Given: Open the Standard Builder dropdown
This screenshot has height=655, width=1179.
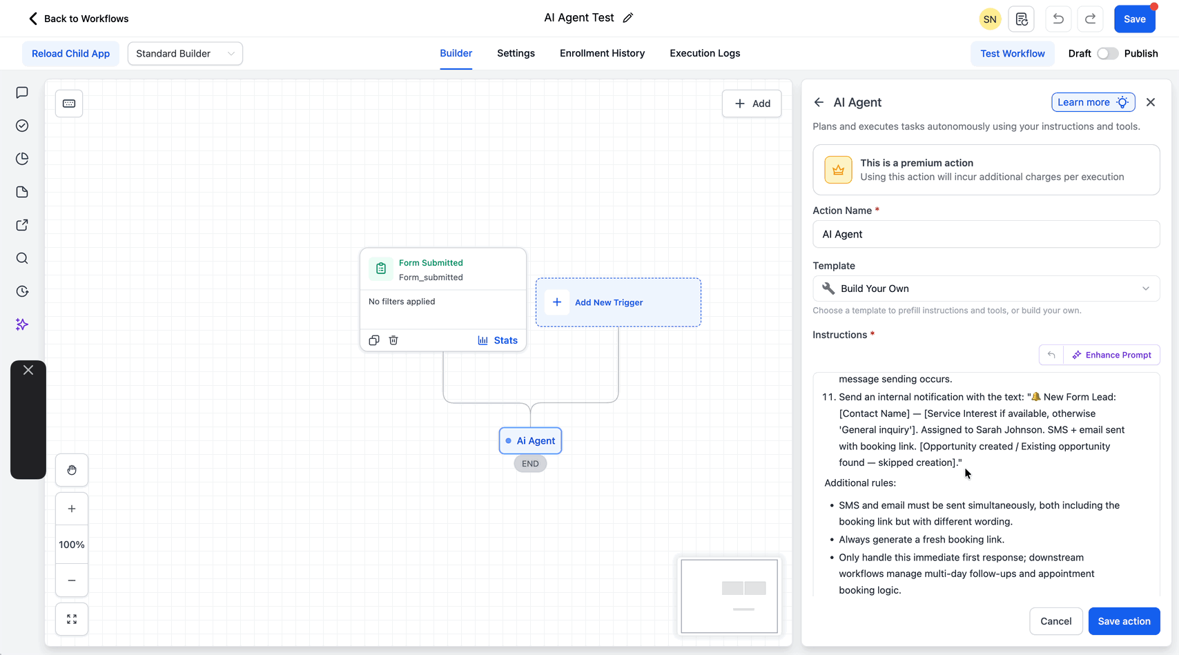Looking at the screenshot, I should tap(184, 53).
